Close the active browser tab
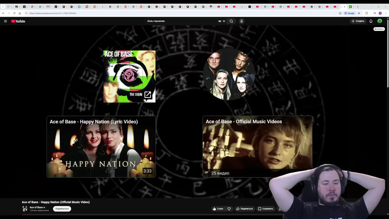 tap(345, 6)
